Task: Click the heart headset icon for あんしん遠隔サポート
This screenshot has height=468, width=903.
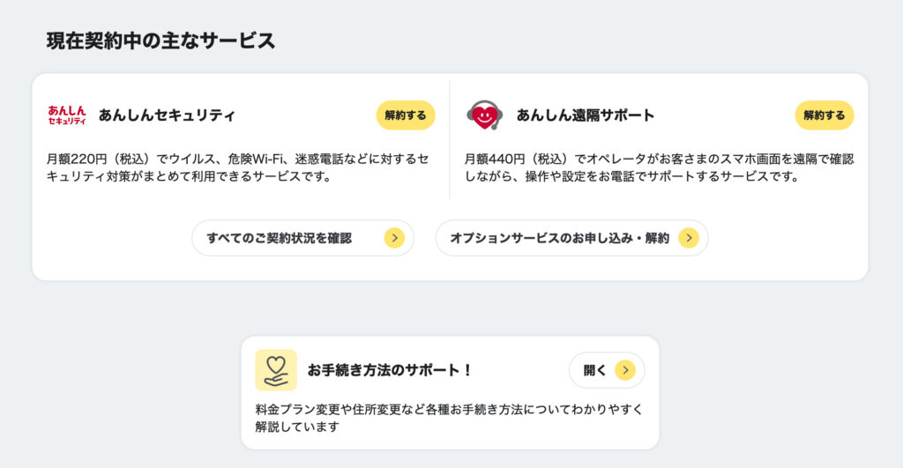Action: click(x=484, y=115)
